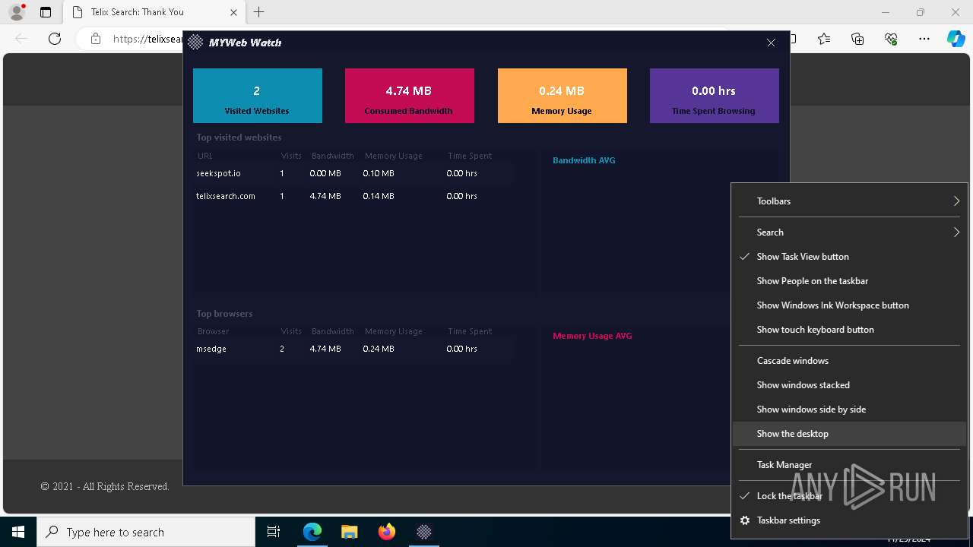
Task: Expand the Toolbars submenu
Action: click(x=849, y=201)
